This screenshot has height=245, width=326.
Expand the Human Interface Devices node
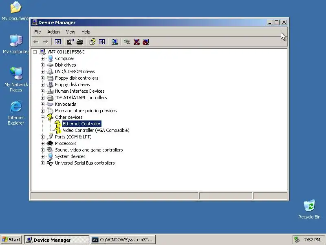point(43,91)
